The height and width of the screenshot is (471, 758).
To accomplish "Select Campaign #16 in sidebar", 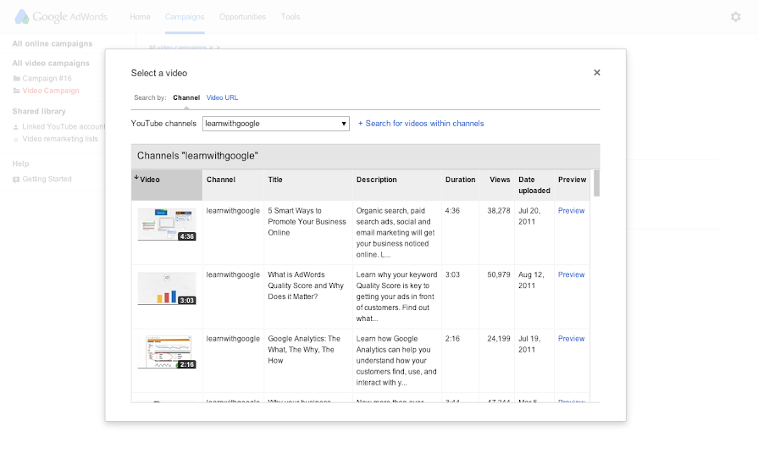I will (47, 78).
